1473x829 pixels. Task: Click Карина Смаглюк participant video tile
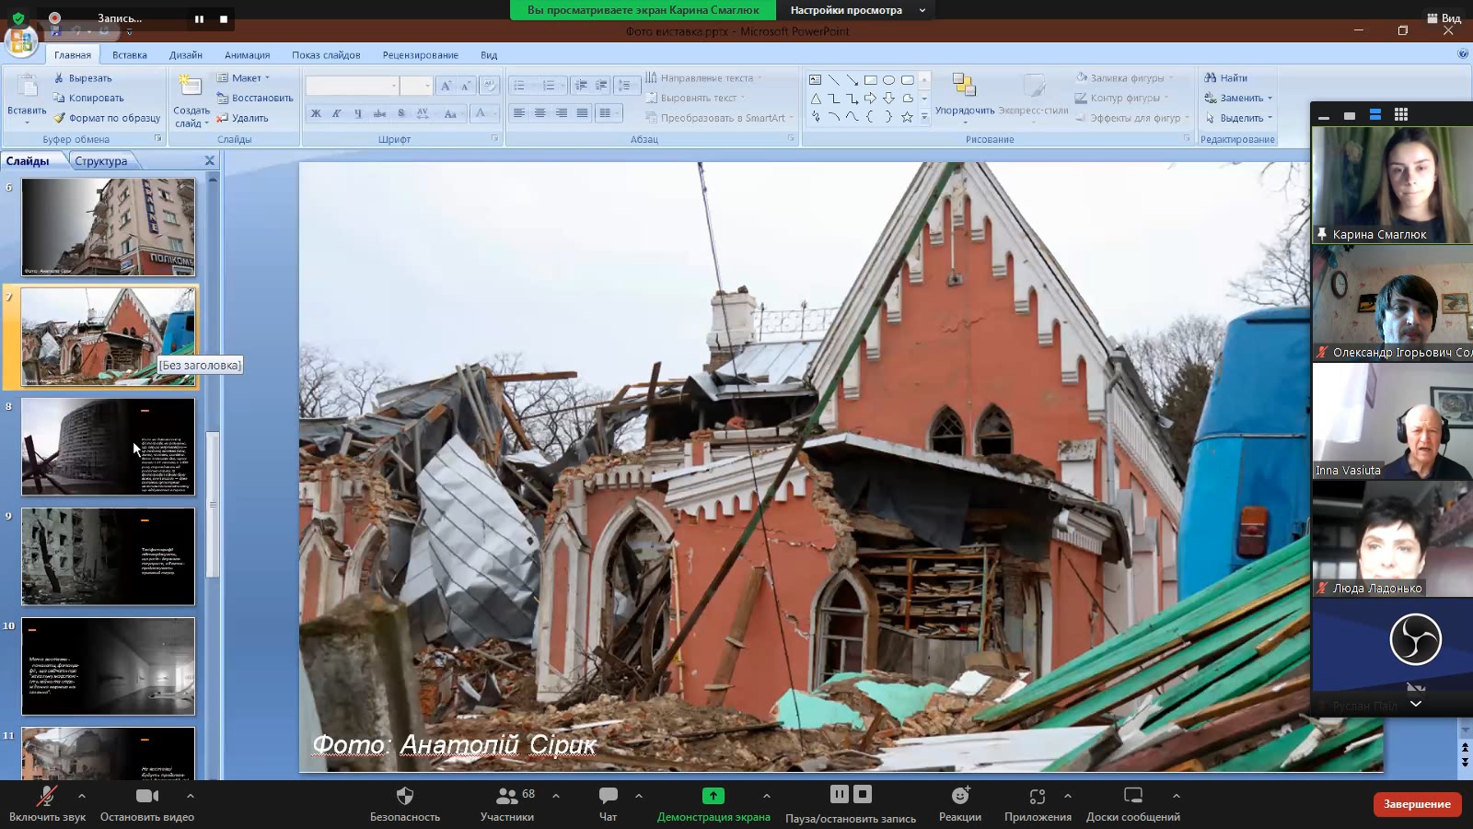click(1392, 184)
